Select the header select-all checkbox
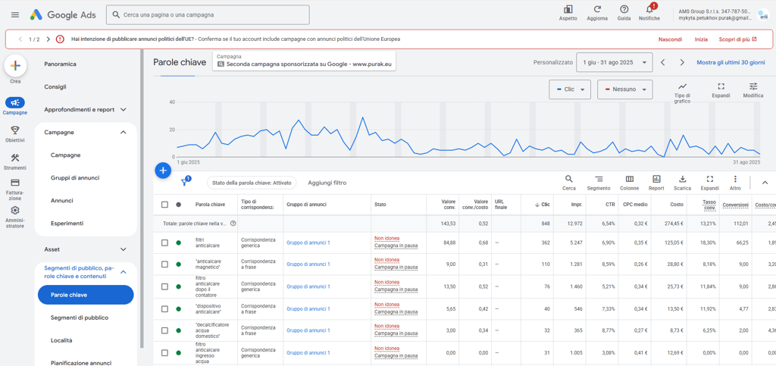Image resolution: width=776 pixels, height=366 pixels. (x=164, y=205)
